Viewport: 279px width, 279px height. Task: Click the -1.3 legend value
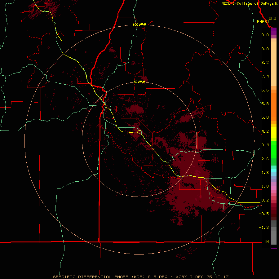[264, 228]
